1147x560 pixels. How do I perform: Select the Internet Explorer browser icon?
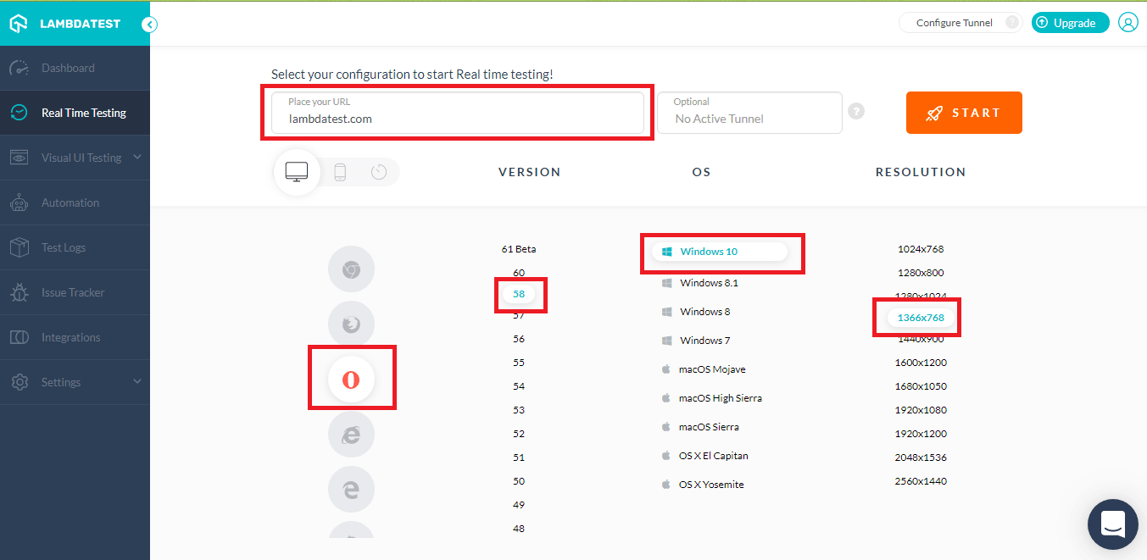coord(350,435)
